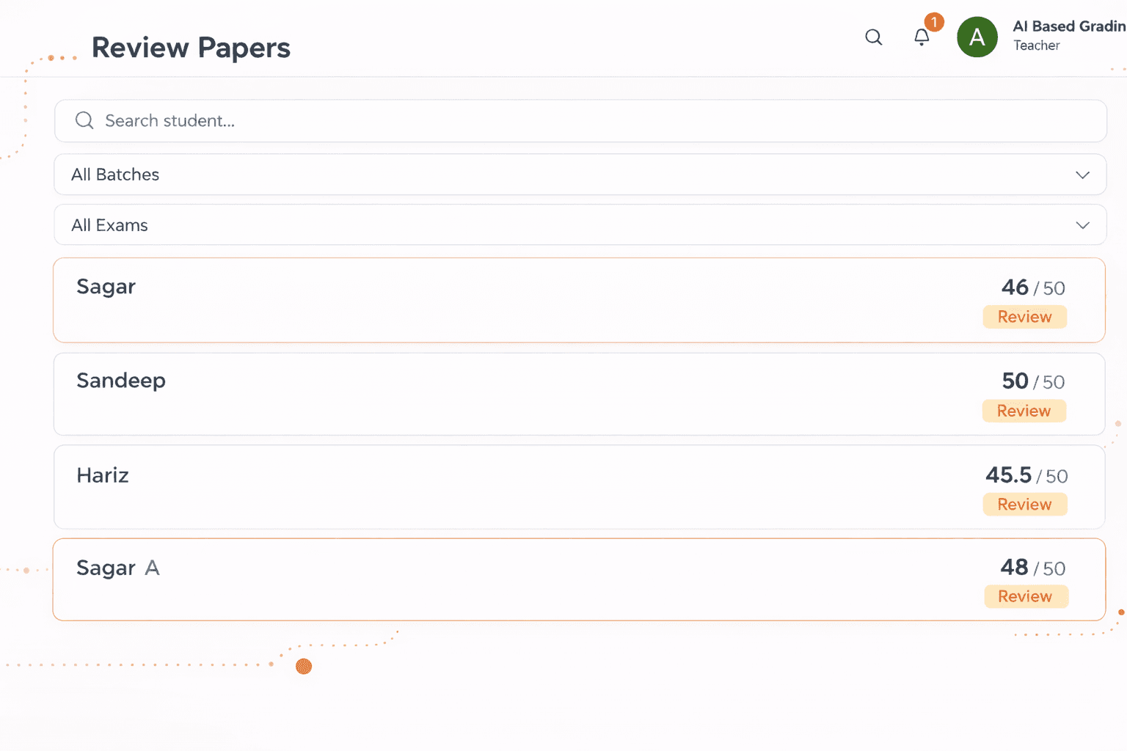
Task: Select the AI Based Grading profile name
Action: coord(1068,26)
